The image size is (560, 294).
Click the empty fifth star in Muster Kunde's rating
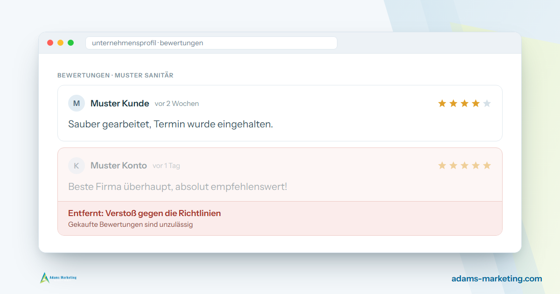click(x=487, y=103)
